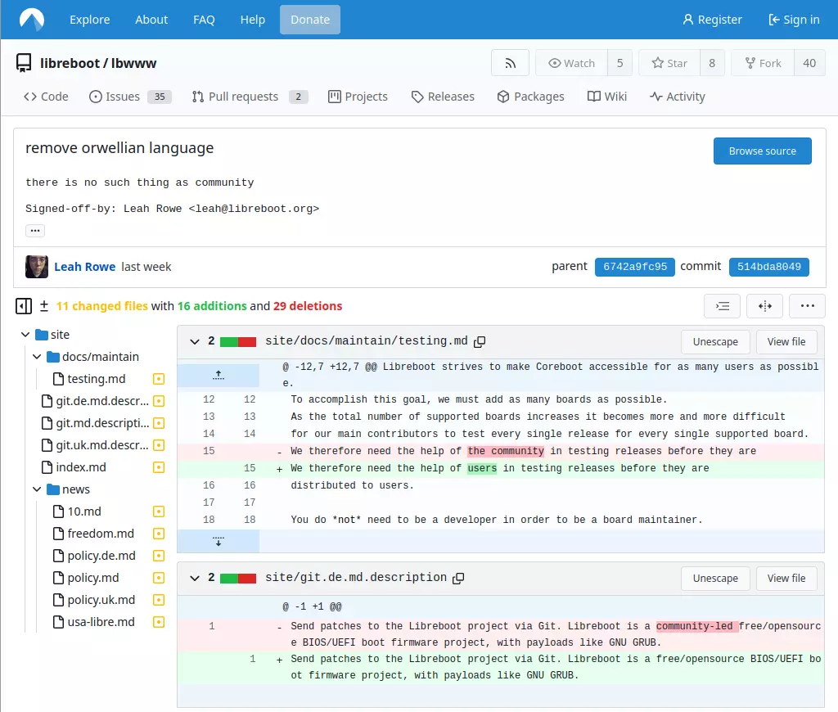This screenshot has height=712, width=838.
Task: View the fork count 40
Action: 809,63
